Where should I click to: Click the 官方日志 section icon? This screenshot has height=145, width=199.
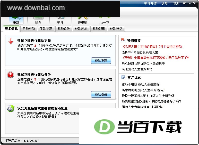point(123,77)
